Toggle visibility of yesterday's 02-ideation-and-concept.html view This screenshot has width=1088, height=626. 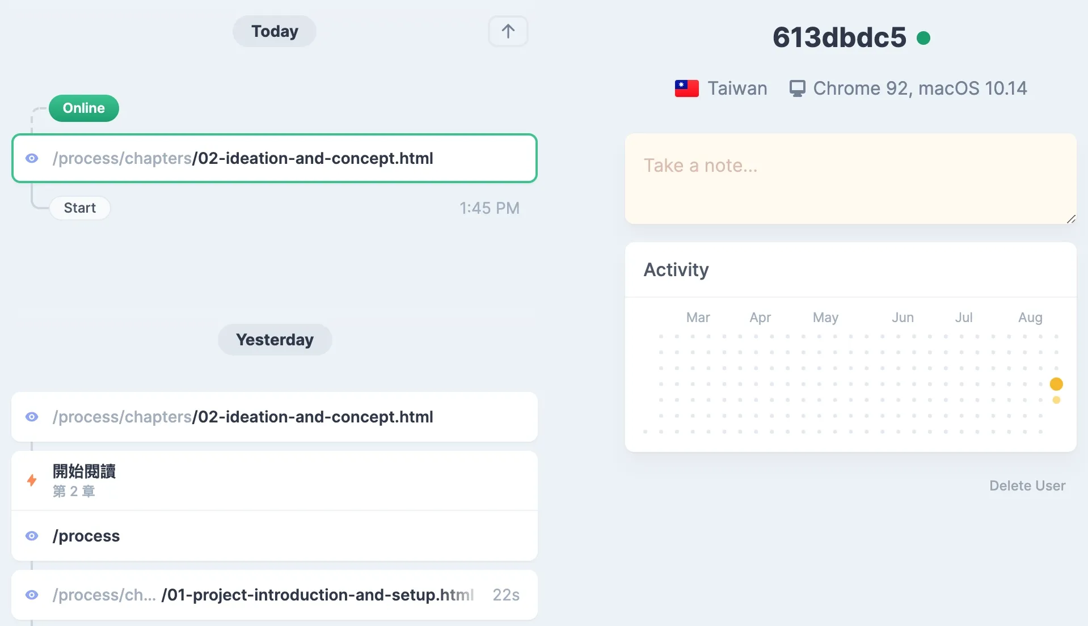coord(32,417)
